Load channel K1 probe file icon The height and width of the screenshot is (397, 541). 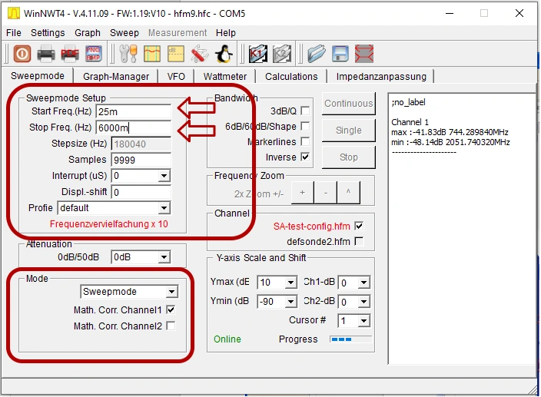257,54
